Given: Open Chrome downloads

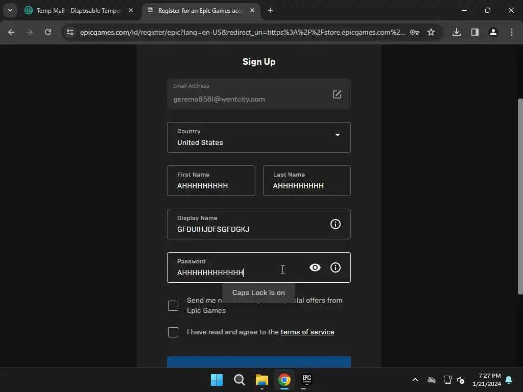Looking at the screenshot, I should [457, 32].
